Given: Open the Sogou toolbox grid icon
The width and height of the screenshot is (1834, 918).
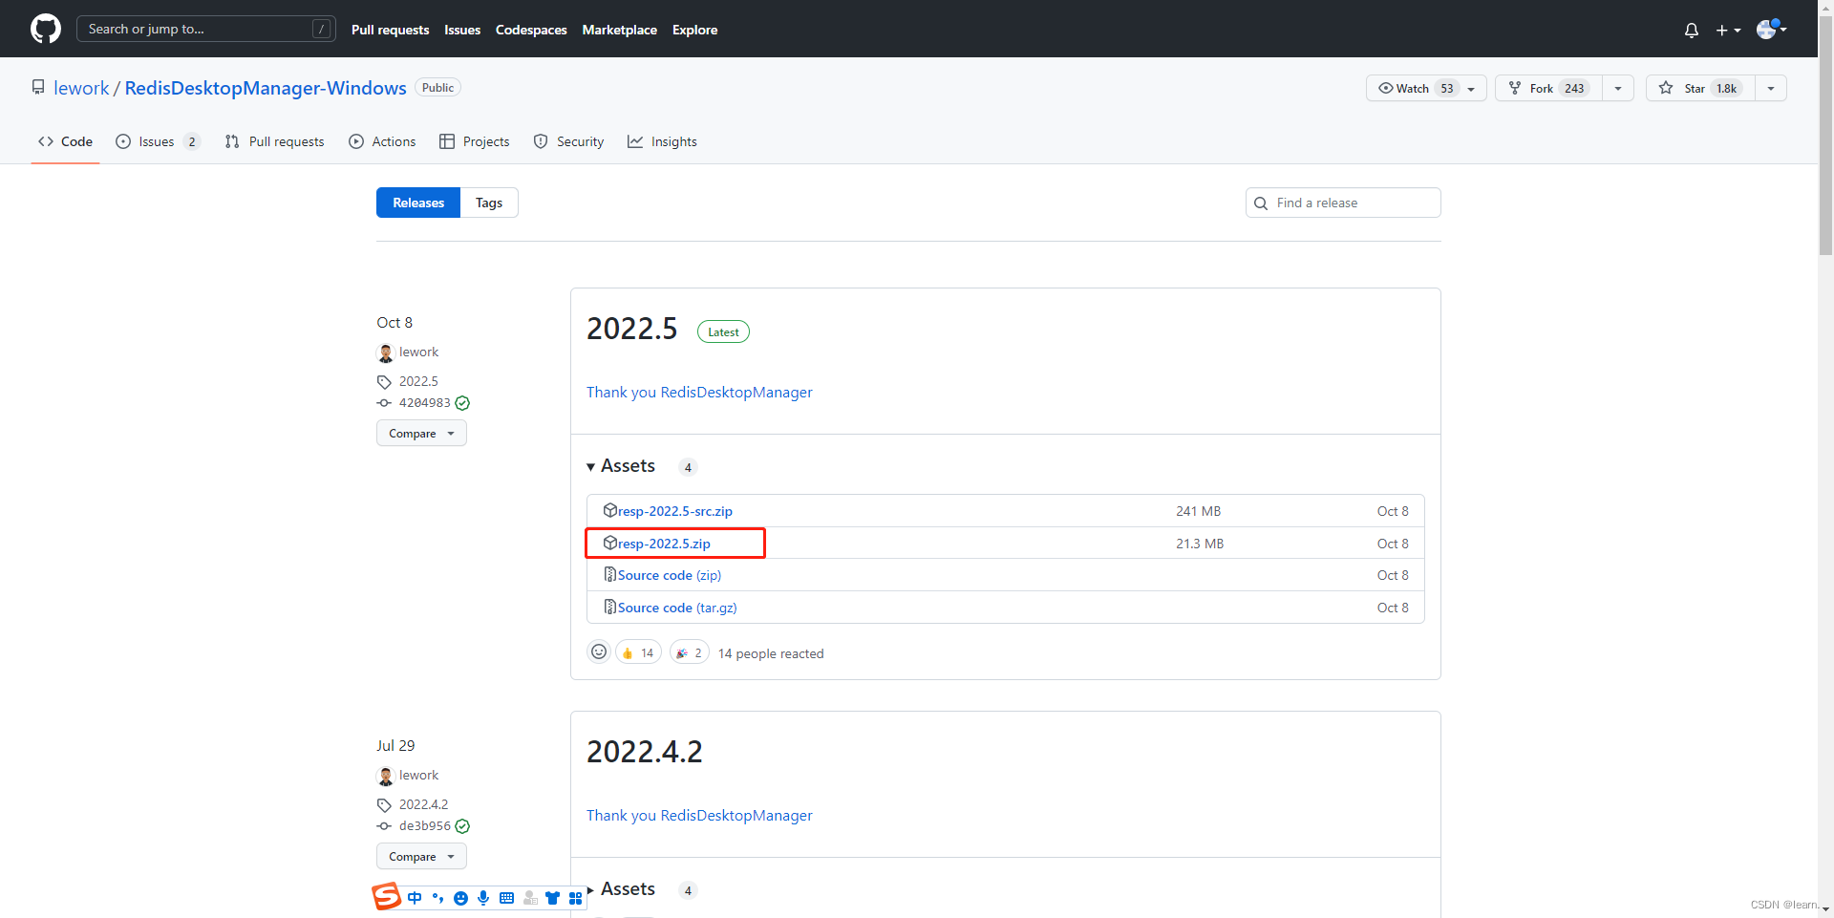Looking at the screenshot, I should tap(575, 898).
